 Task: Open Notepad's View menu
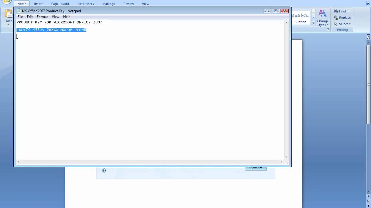tap(55, 17)
